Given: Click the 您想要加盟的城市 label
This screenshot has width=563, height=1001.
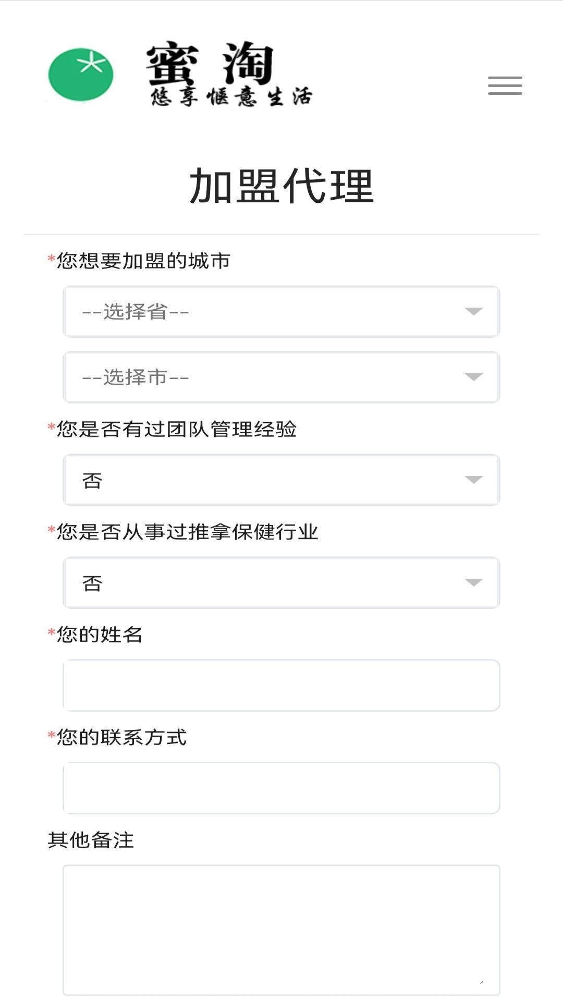Looking at the screenshot, I should pos(143,261).
